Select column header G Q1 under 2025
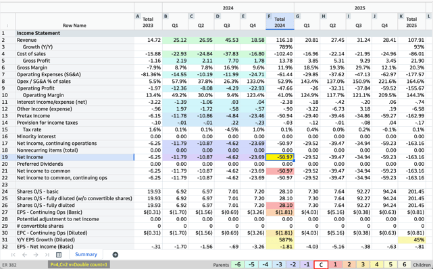 [x=307, y=22]
